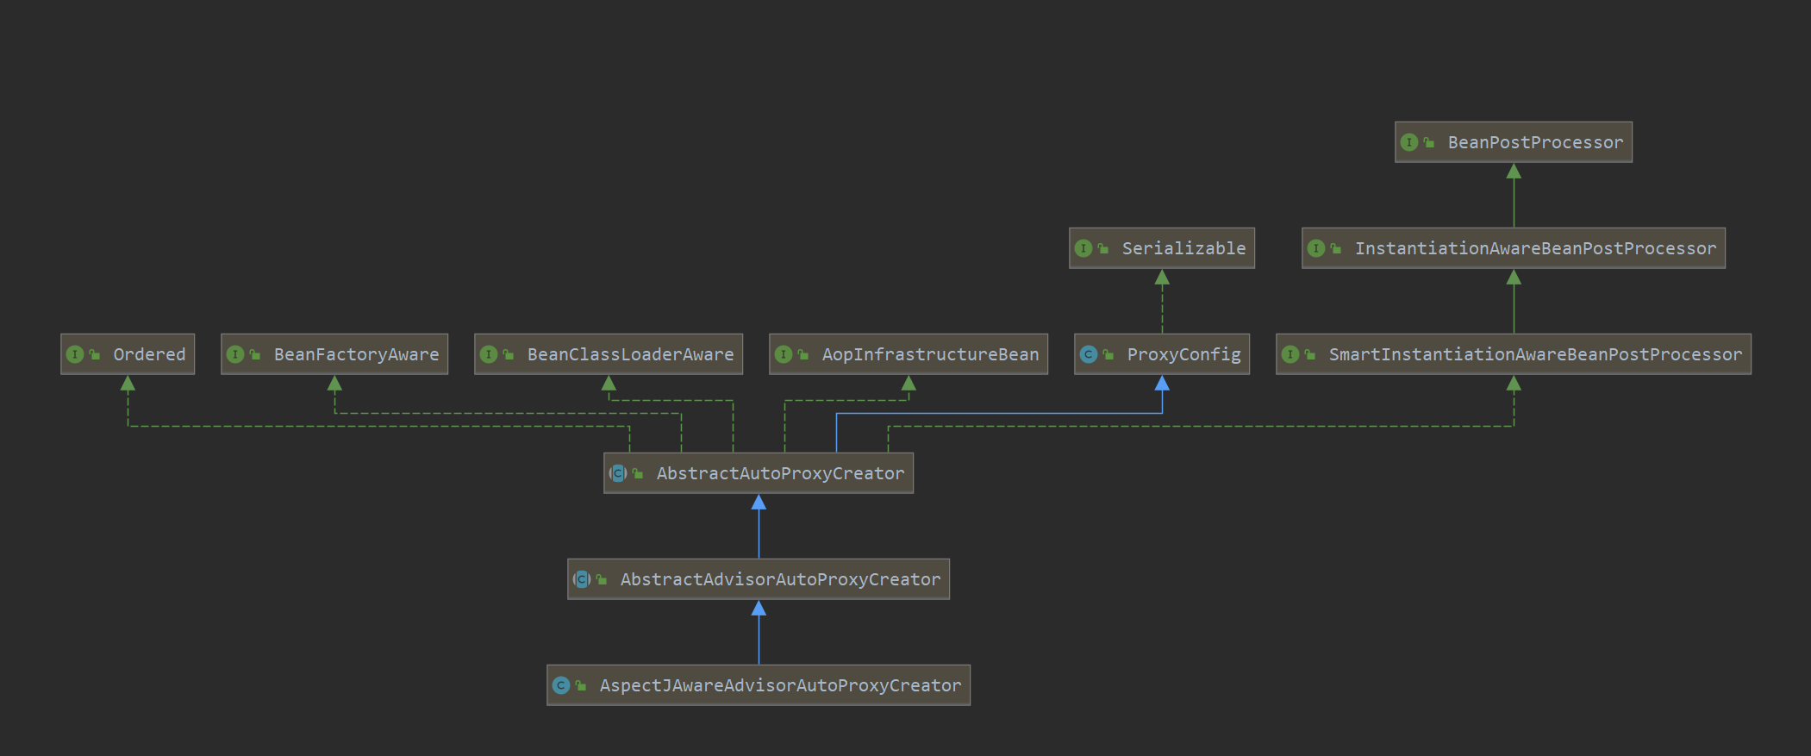
Task: Select the AspectJAwareAdvisorAutoProxyCreator name text
Action: point(780,685)
